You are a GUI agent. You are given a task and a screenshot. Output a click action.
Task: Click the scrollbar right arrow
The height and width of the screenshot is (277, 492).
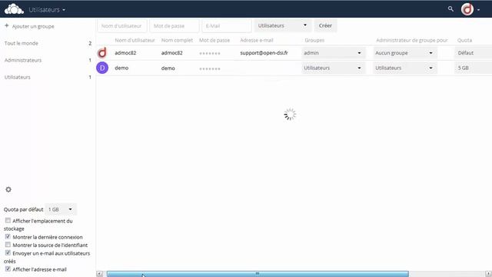pyautogui.click(x=488, y=274)
